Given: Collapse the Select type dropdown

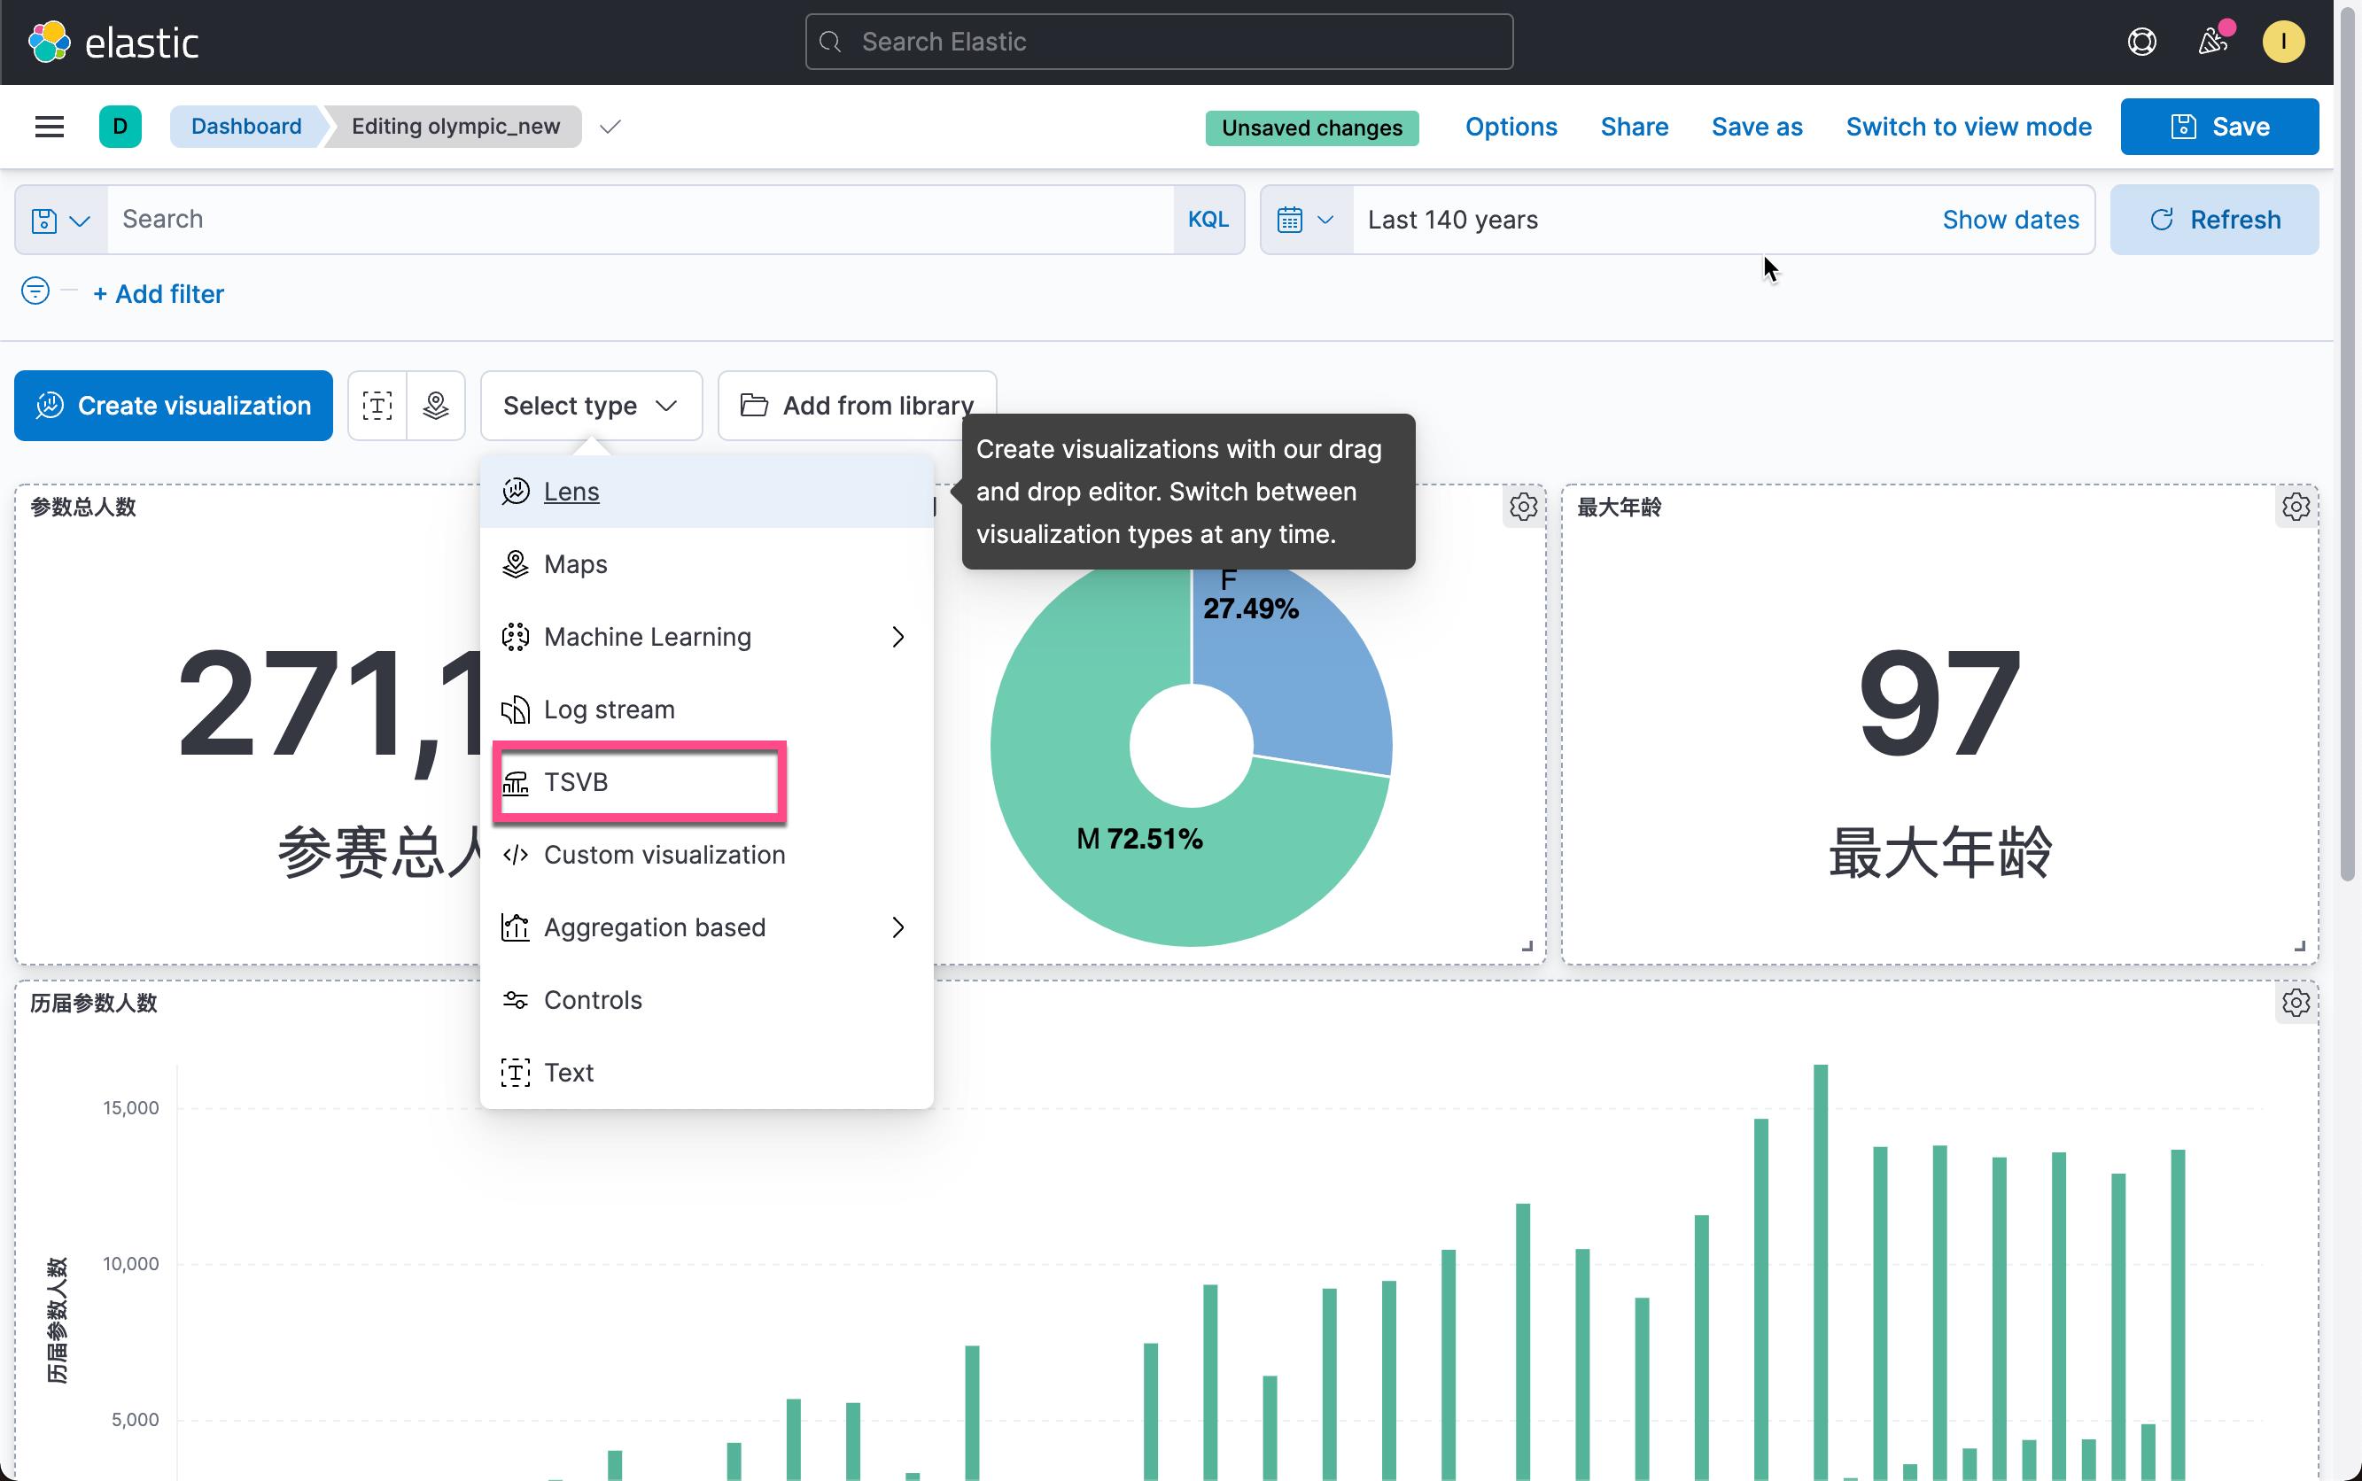Looking at the screenshot, I should 591,406.
